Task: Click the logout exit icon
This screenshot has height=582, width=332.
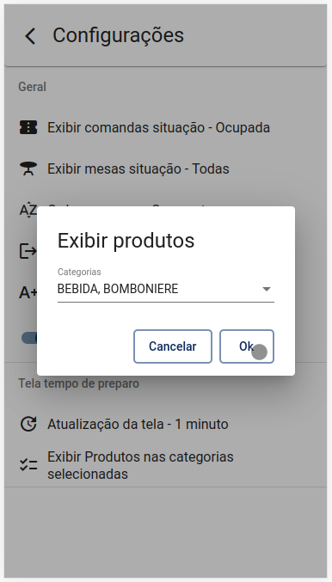Action: [28, 251]
